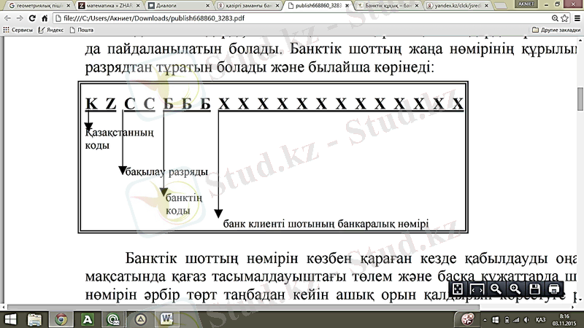Open the green 'A' app in taskbar
The image size is (584, 328).
coord(88,319)
